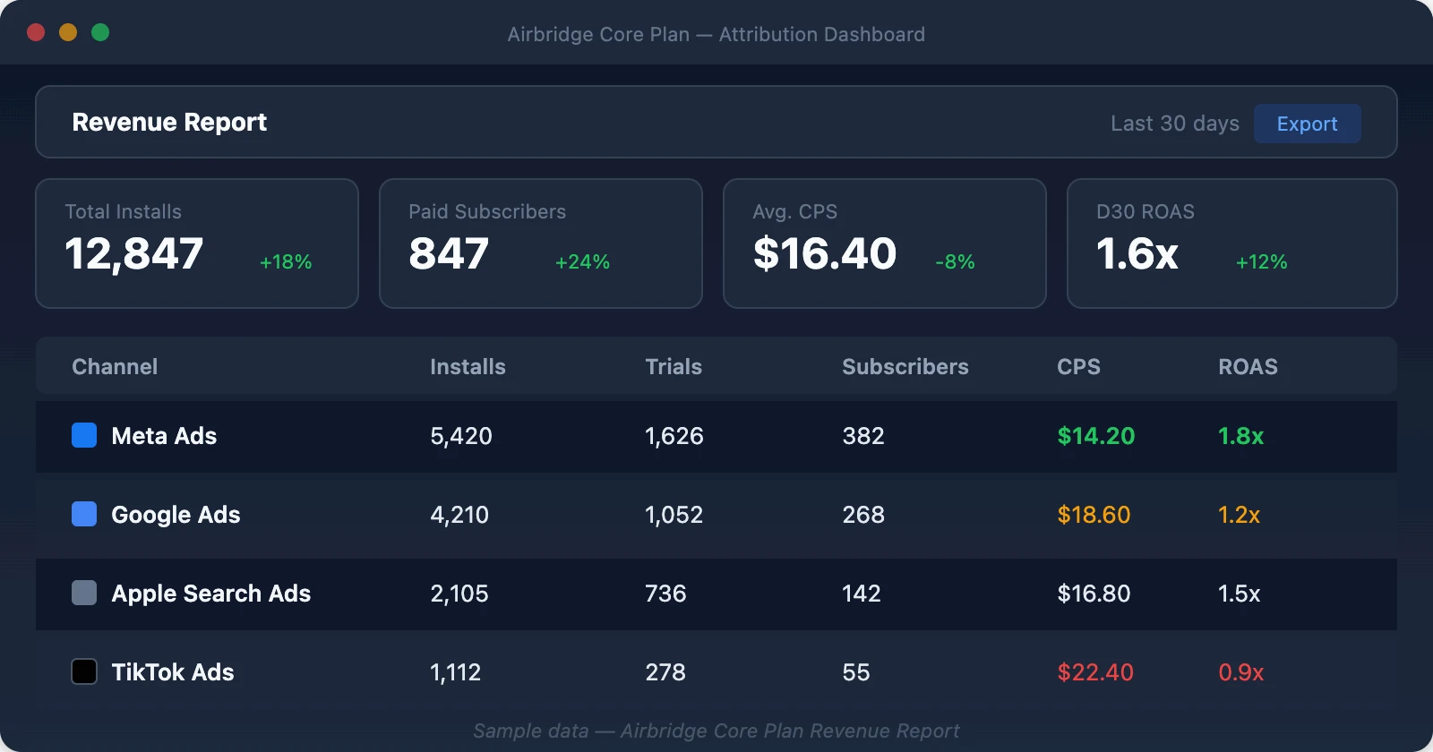Image resolution: width=1433 pixels, height=752 pixels.
Task: Sort the table by the CPS column
Action: click(1078, 366)
